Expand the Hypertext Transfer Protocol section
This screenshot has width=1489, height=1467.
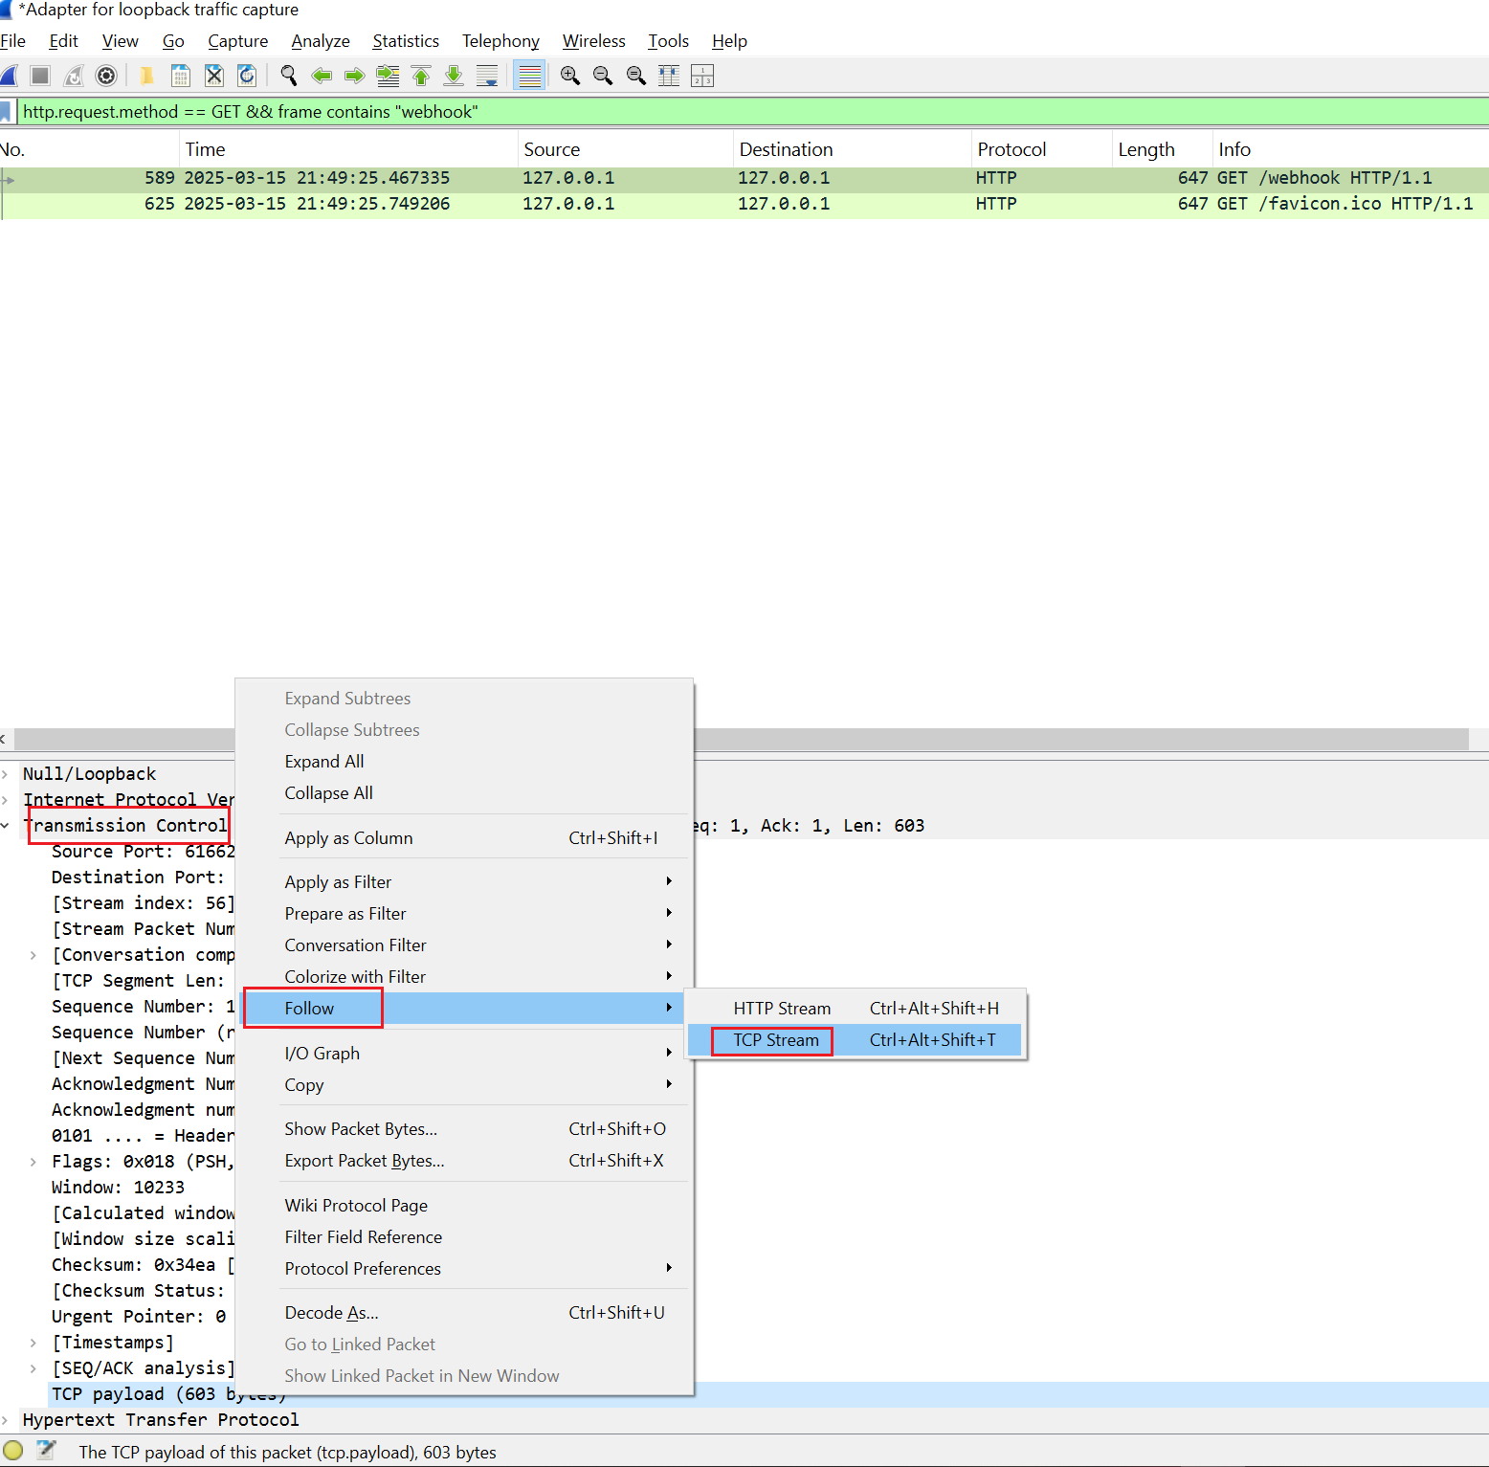coord(6,1420)
